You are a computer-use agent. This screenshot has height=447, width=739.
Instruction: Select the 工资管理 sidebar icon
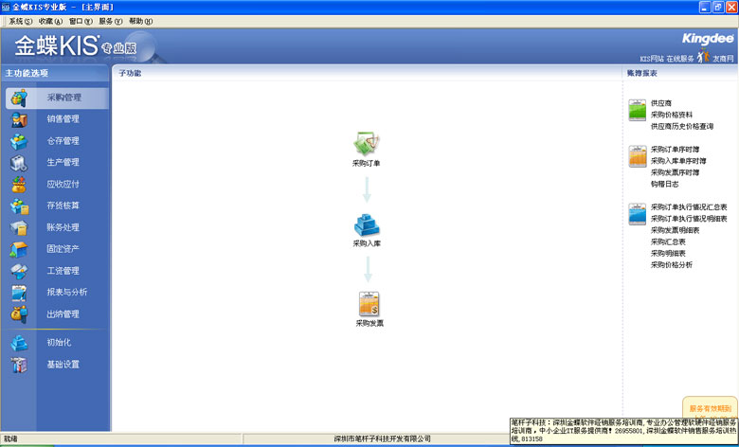(19, 271)
